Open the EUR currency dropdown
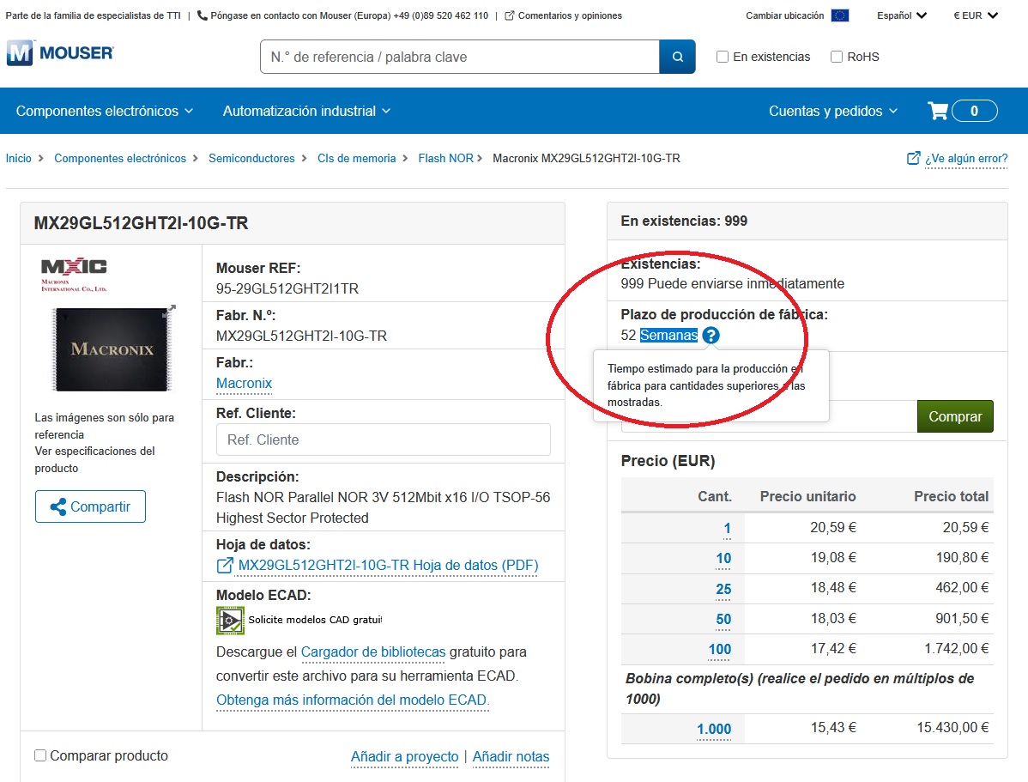1028x782 pixels. [x=975, y=15]
